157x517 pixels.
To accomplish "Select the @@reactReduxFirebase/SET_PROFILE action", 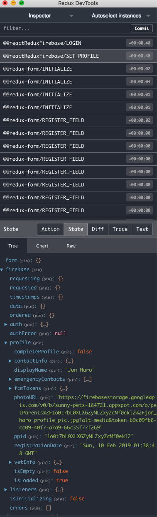I will pyautogui.click(x=78, y=56).
